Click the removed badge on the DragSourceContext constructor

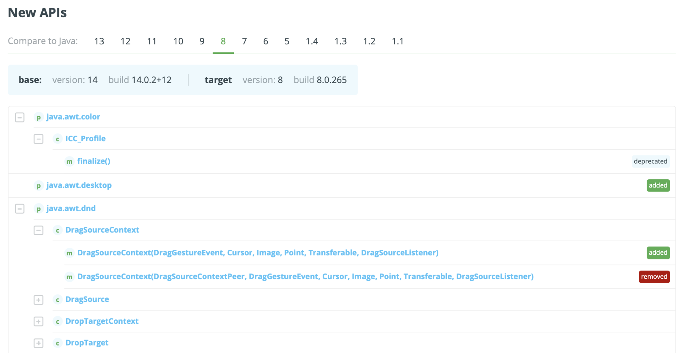654,277
